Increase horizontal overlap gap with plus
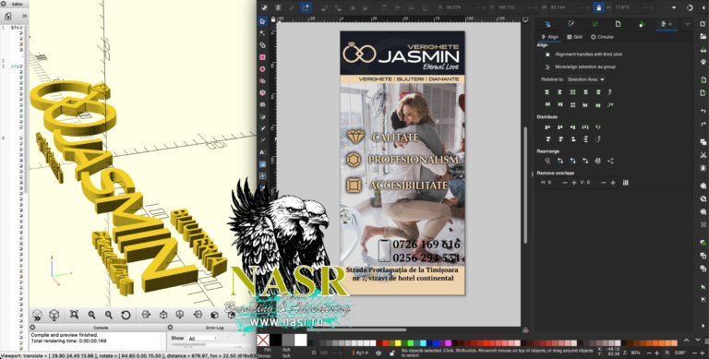 point(574,183)
